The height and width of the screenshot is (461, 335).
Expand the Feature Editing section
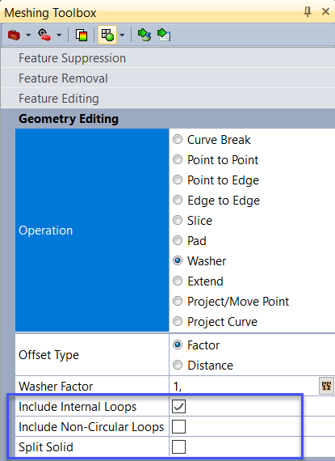coord(168,99)
